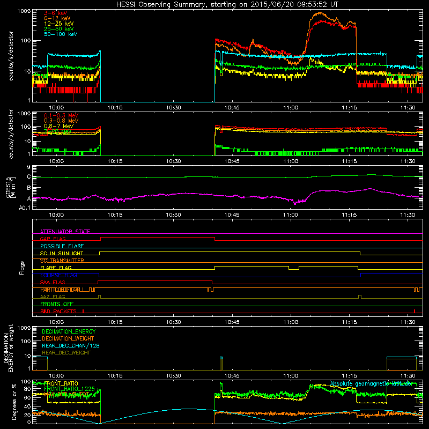
Task: Click the DECIMATION_WEIGHT legend label
Action: (x=68, y=338)
